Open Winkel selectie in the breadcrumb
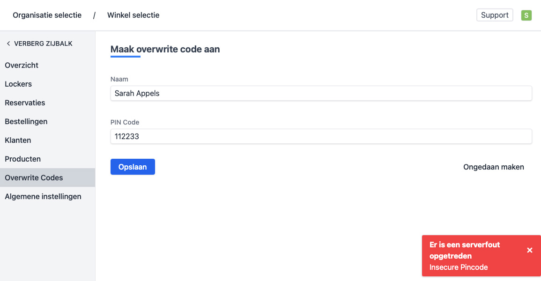Image resolution: width=541 pixels, height=281 pixels. point(133,15)
